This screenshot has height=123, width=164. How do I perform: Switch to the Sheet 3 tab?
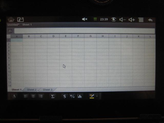pos(47,90)
